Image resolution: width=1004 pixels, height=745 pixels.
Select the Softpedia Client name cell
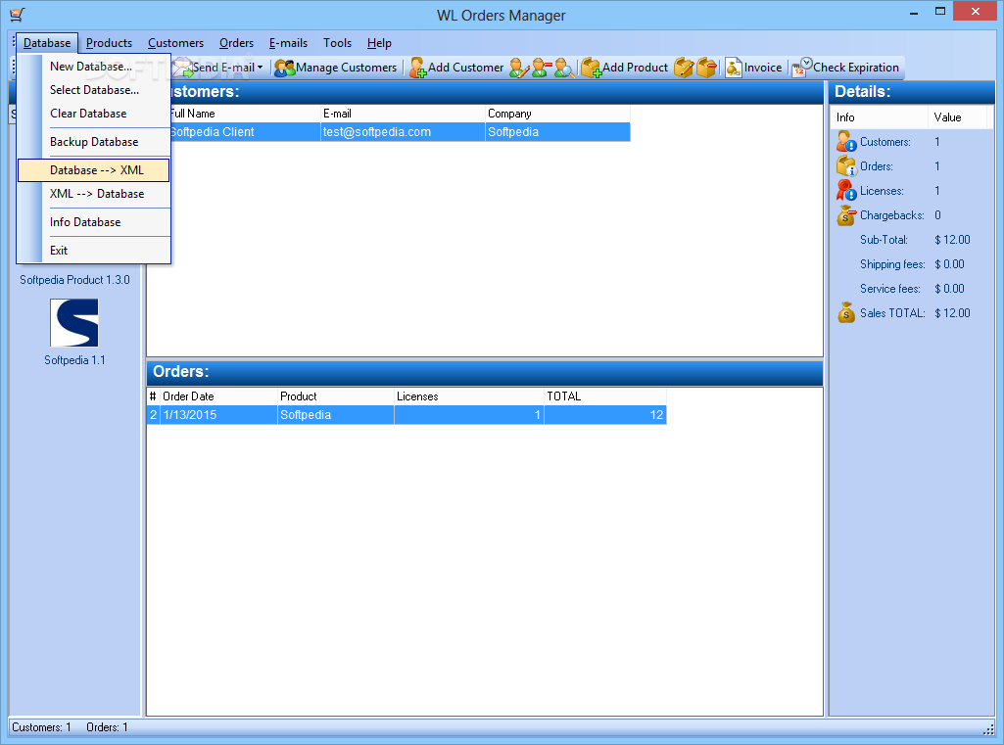click(245, 132)
